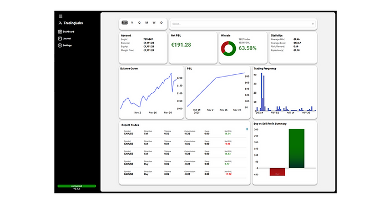The height and width of the screenshot is (222, 389).
Task: Click the -0.46 Net P&L trade value
Action: click(228, 144)
